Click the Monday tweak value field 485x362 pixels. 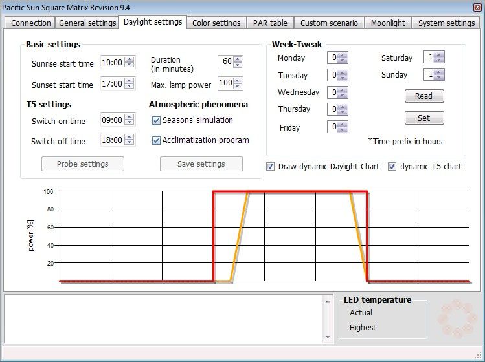coord(333,58)
